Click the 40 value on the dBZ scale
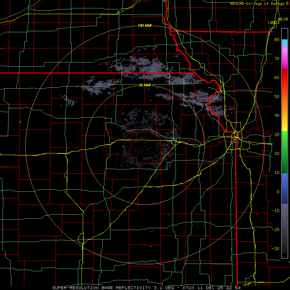This screenshot has width=290, height=290. pyautogui.click(x=277, y=116)
